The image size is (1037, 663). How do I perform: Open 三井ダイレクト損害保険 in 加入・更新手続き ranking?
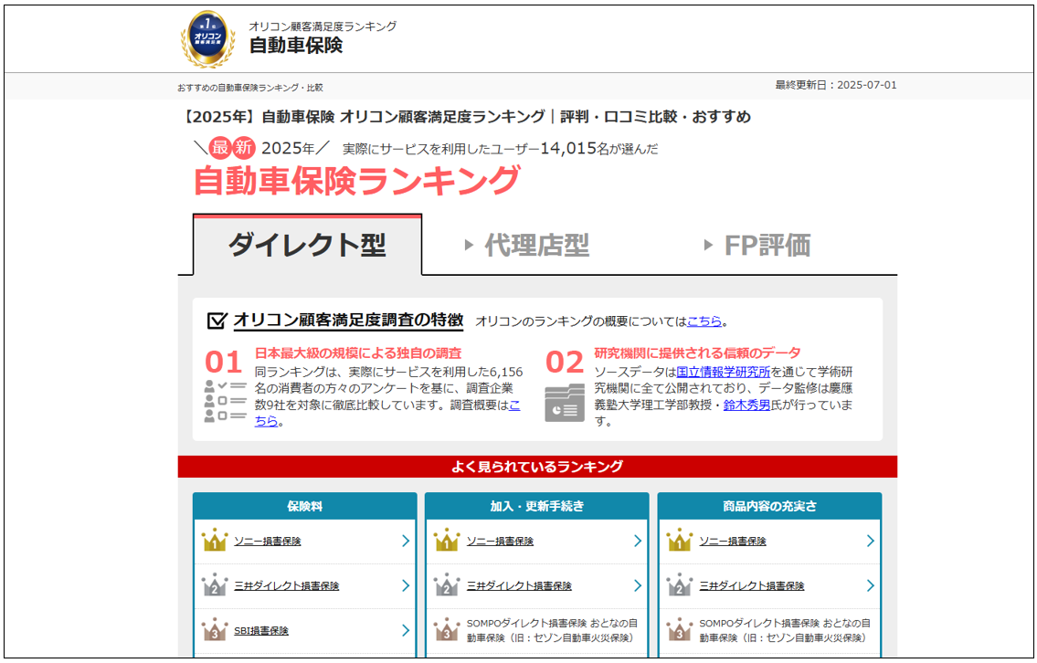tap(519, 586)
